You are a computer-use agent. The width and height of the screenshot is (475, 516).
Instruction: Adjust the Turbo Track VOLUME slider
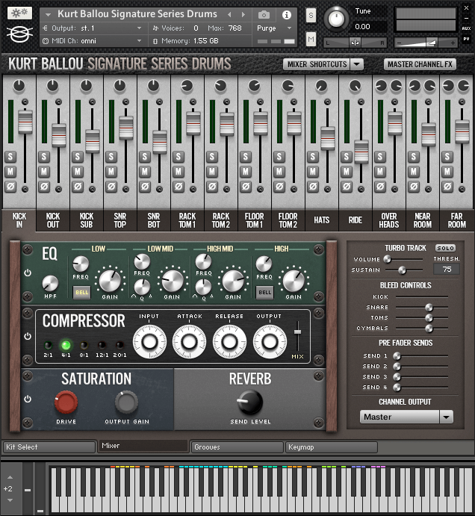pyautogui.click(x=388, y=259)
